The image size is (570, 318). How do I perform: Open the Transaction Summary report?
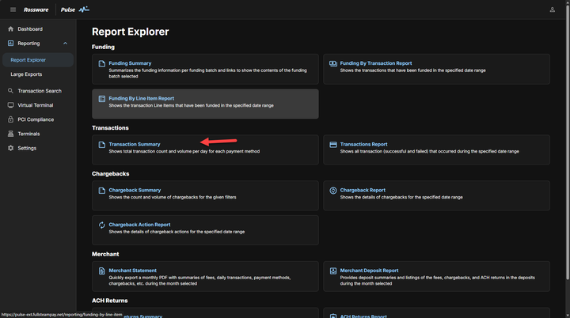click(x=134, y=145)
